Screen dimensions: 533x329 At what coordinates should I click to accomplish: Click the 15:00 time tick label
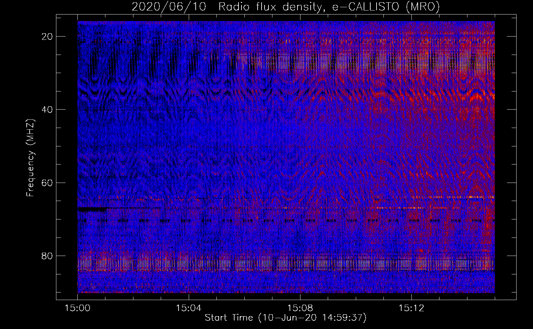(77, 308)
